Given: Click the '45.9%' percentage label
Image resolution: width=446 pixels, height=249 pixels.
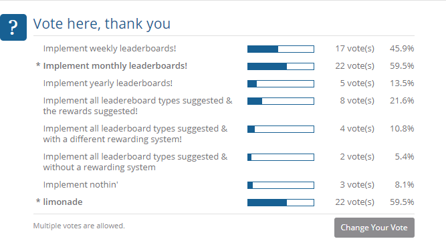Looking at the screenshot, I should coord(402,49).
